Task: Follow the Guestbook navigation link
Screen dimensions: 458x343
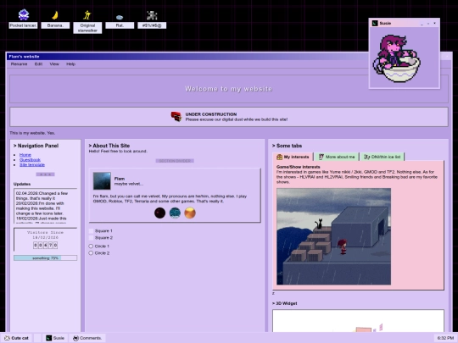Action: (30, 160)
